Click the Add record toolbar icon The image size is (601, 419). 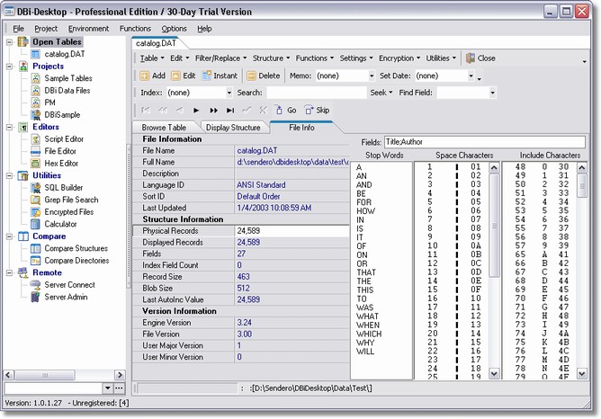[145, 76]
